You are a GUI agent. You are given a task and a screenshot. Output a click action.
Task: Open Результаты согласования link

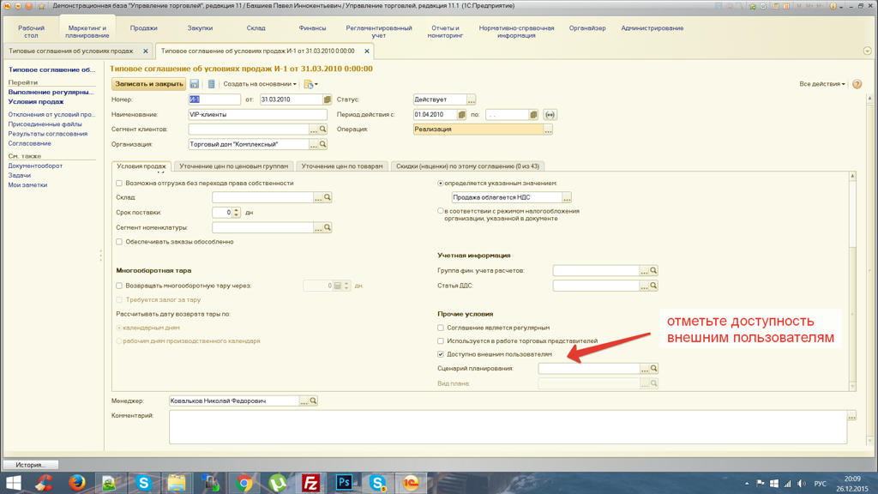[x=48, y=134]
